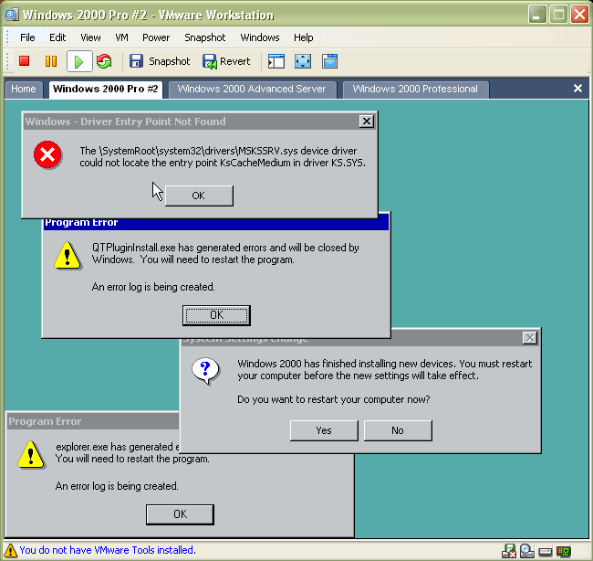Click Yes to restart the computer
This screenshot has height=561, width=593.
tap(324, 430)
